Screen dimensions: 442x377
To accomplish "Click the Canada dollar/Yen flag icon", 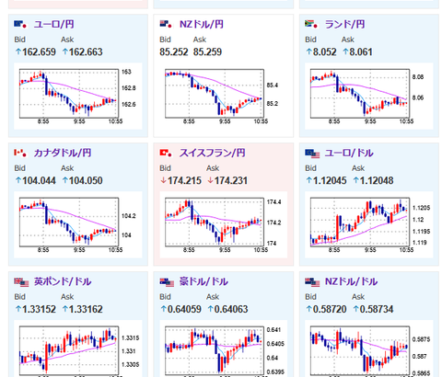I will 20,153.
